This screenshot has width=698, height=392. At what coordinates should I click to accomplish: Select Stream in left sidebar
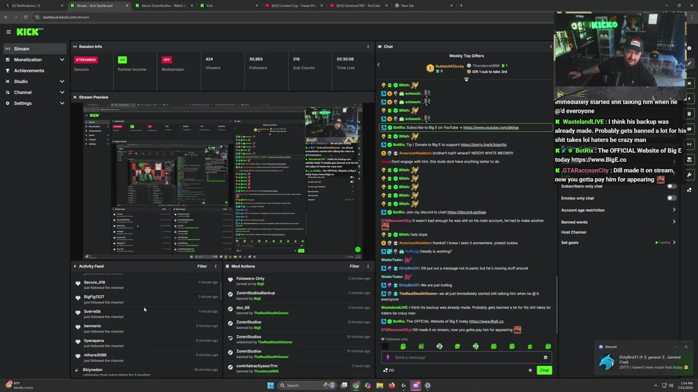click(35, 48)
